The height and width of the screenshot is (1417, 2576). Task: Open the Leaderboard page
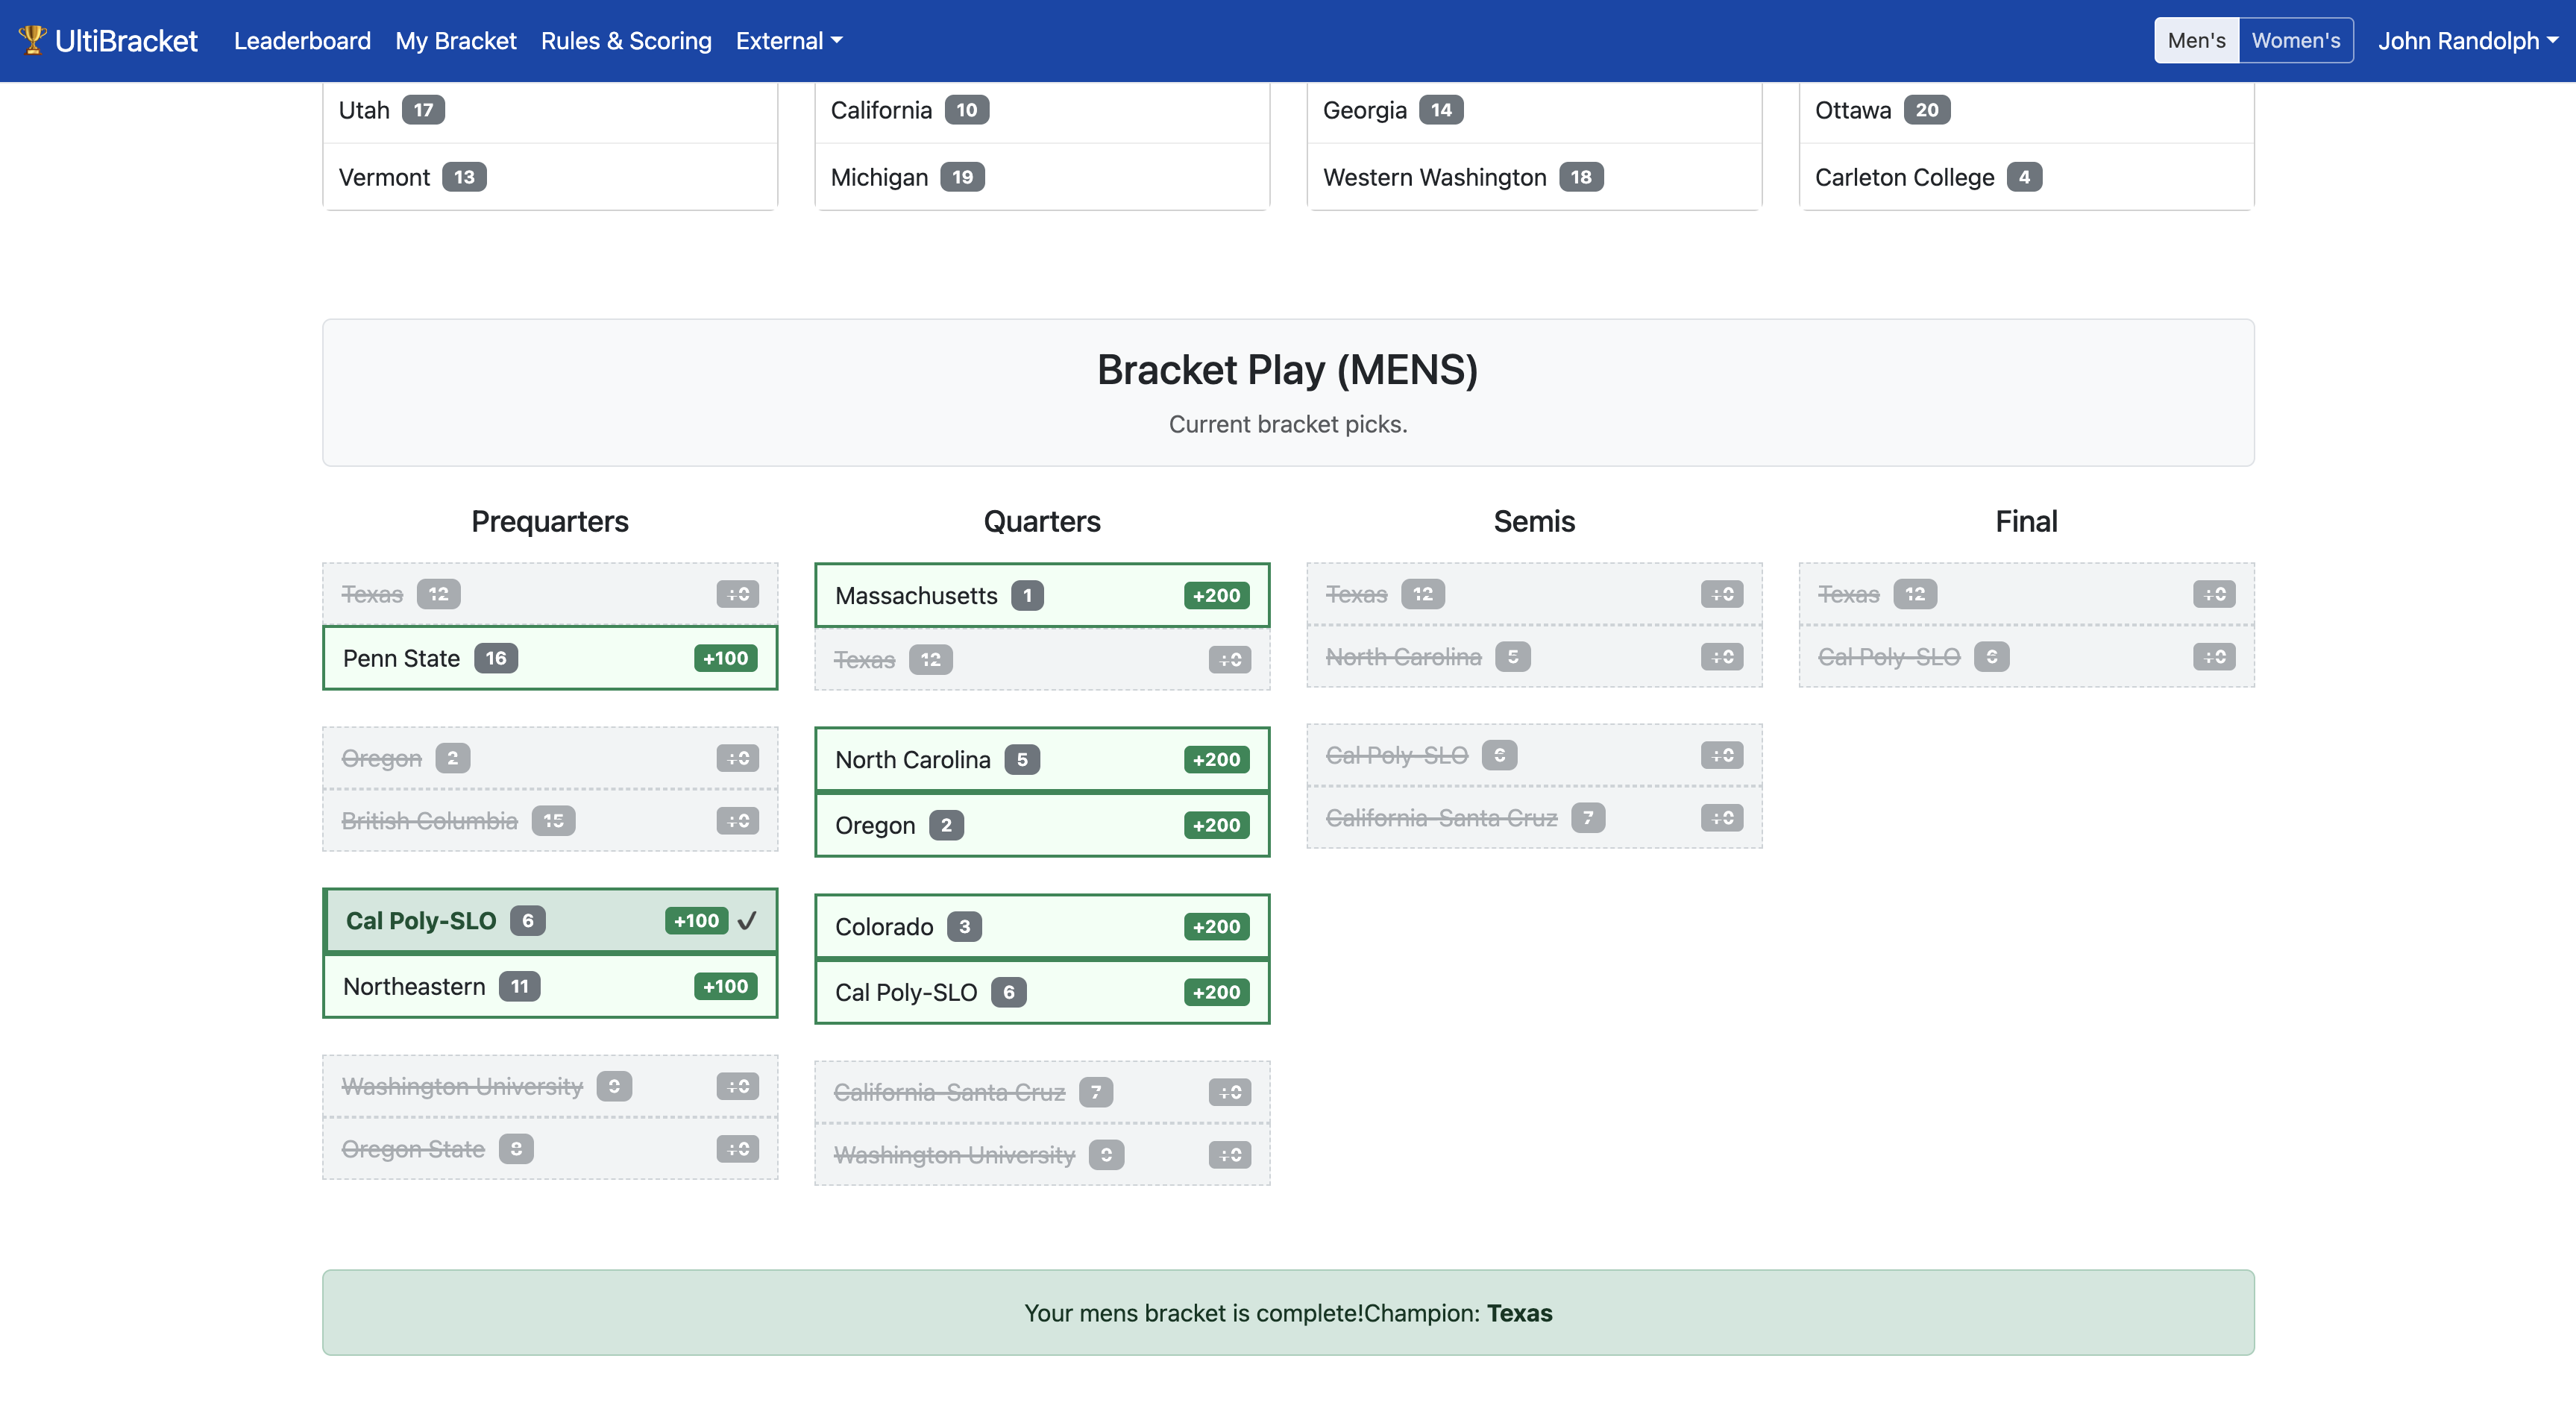tap(302, 41)
